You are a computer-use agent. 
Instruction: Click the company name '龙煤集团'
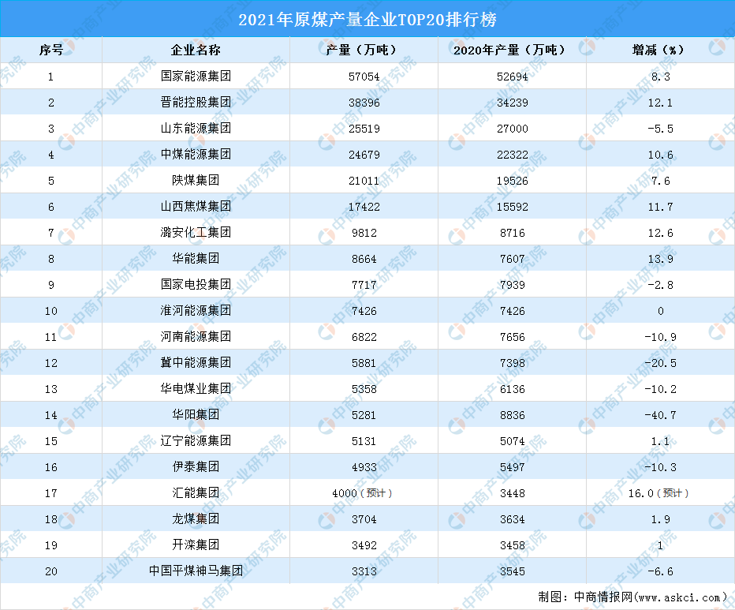(196, 519)
